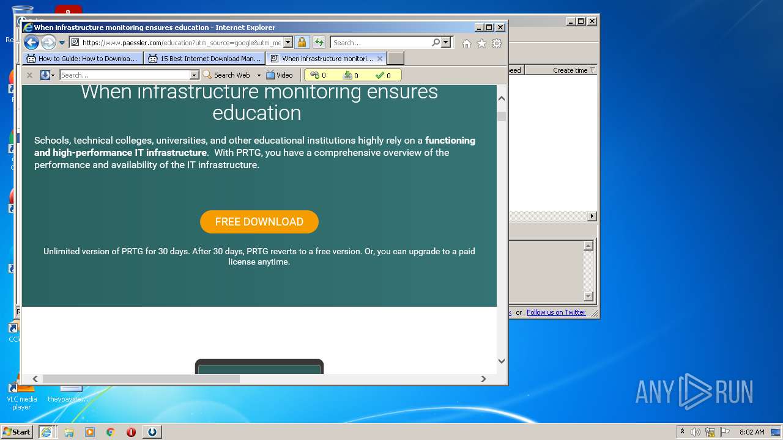Image resolution: width=783 pixels, height=440 pixels.
Task: Open the download manager taskbar icon
Action: click(x=152, y=432)
